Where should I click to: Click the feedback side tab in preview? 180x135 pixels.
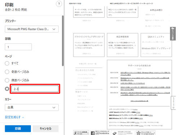pos(173,103)
